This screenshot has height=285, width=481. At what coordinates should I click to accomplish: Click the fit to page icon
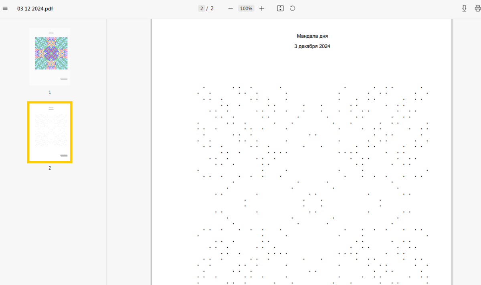280,8
